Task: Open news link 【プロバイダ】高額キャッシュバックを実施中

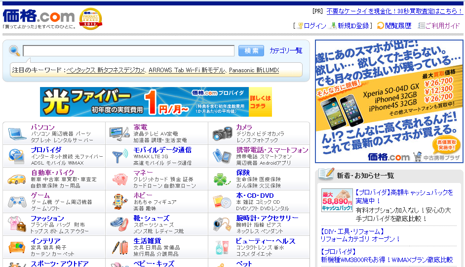Action: coord(404,197)
